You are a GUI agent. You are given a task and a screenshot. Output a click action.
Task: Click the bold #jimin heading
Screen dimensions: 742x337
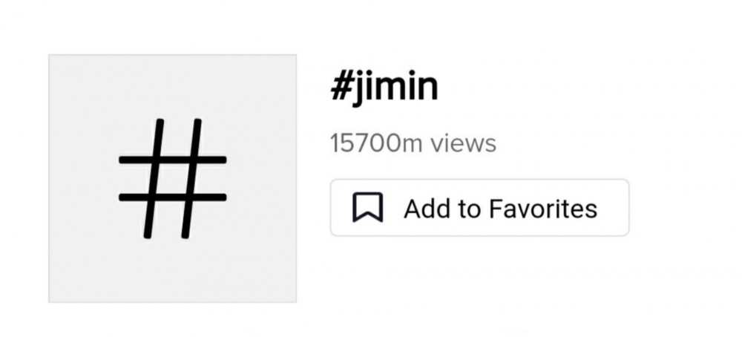[384, 88]
